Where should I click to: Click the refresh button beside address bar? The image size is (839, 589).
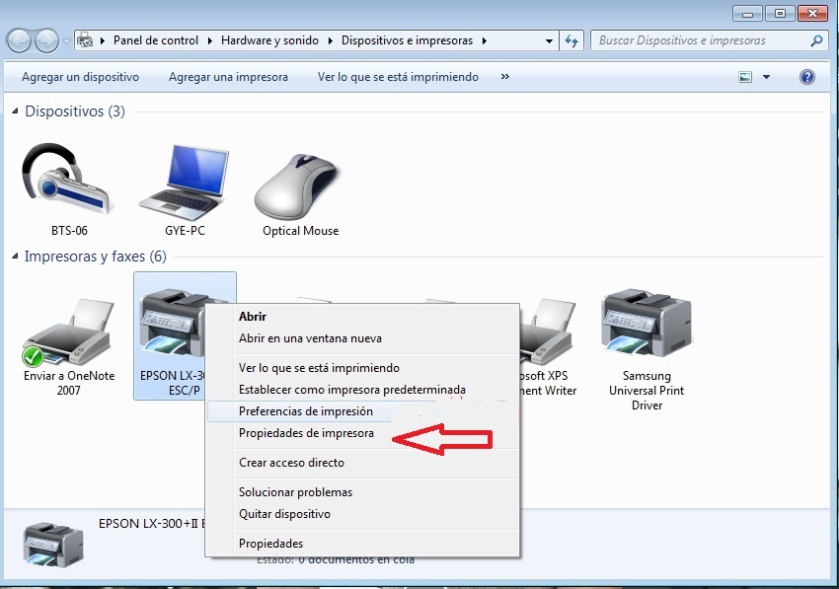point(572,40)
